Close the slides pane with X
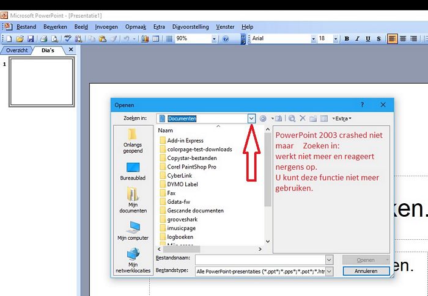Viewport: 428px width, 296px height. coord(71,49)
